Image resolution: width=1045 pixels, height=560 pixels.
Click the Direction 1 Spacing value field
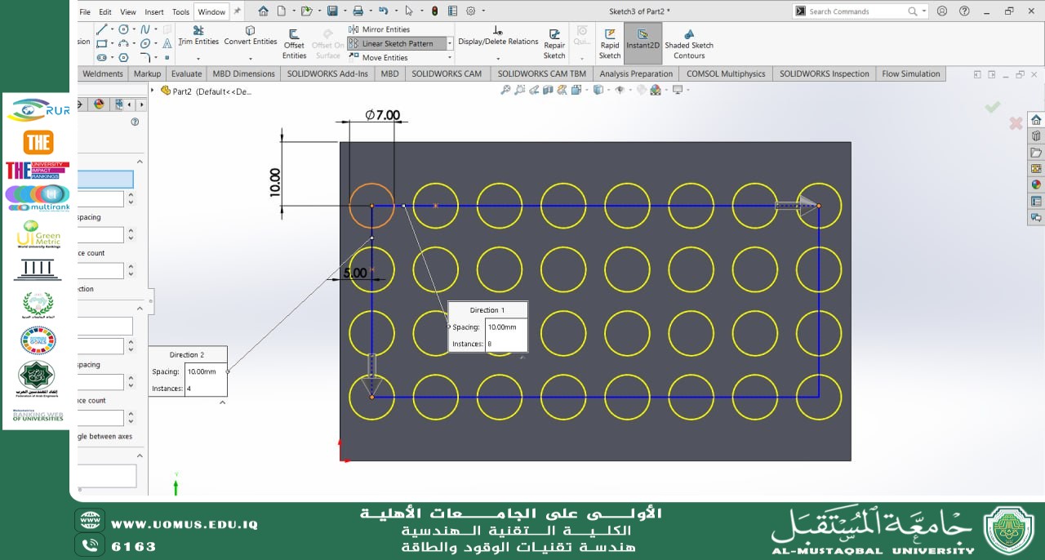[x=505, y=327]
